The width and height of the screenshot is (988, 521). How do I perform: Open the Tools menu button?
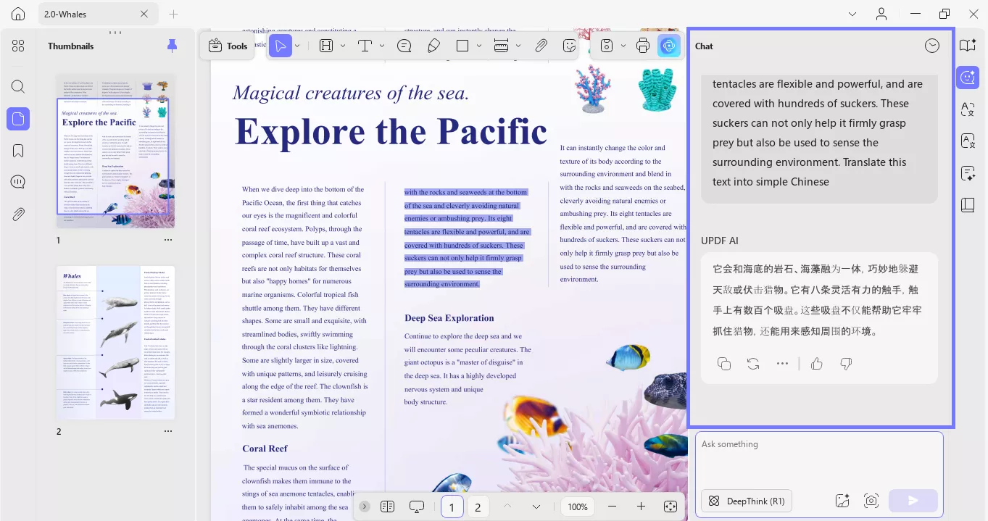tap(228, 46)
